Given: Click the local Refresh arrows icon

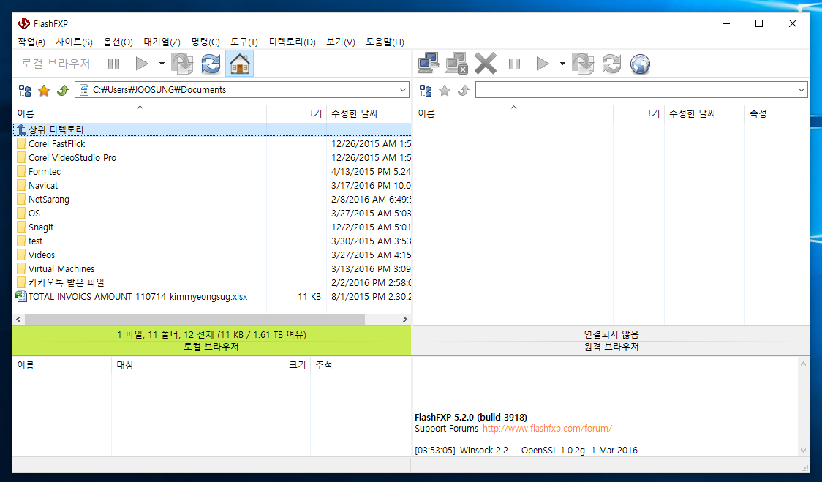Looking at the screenshot, I should (211, 64).
